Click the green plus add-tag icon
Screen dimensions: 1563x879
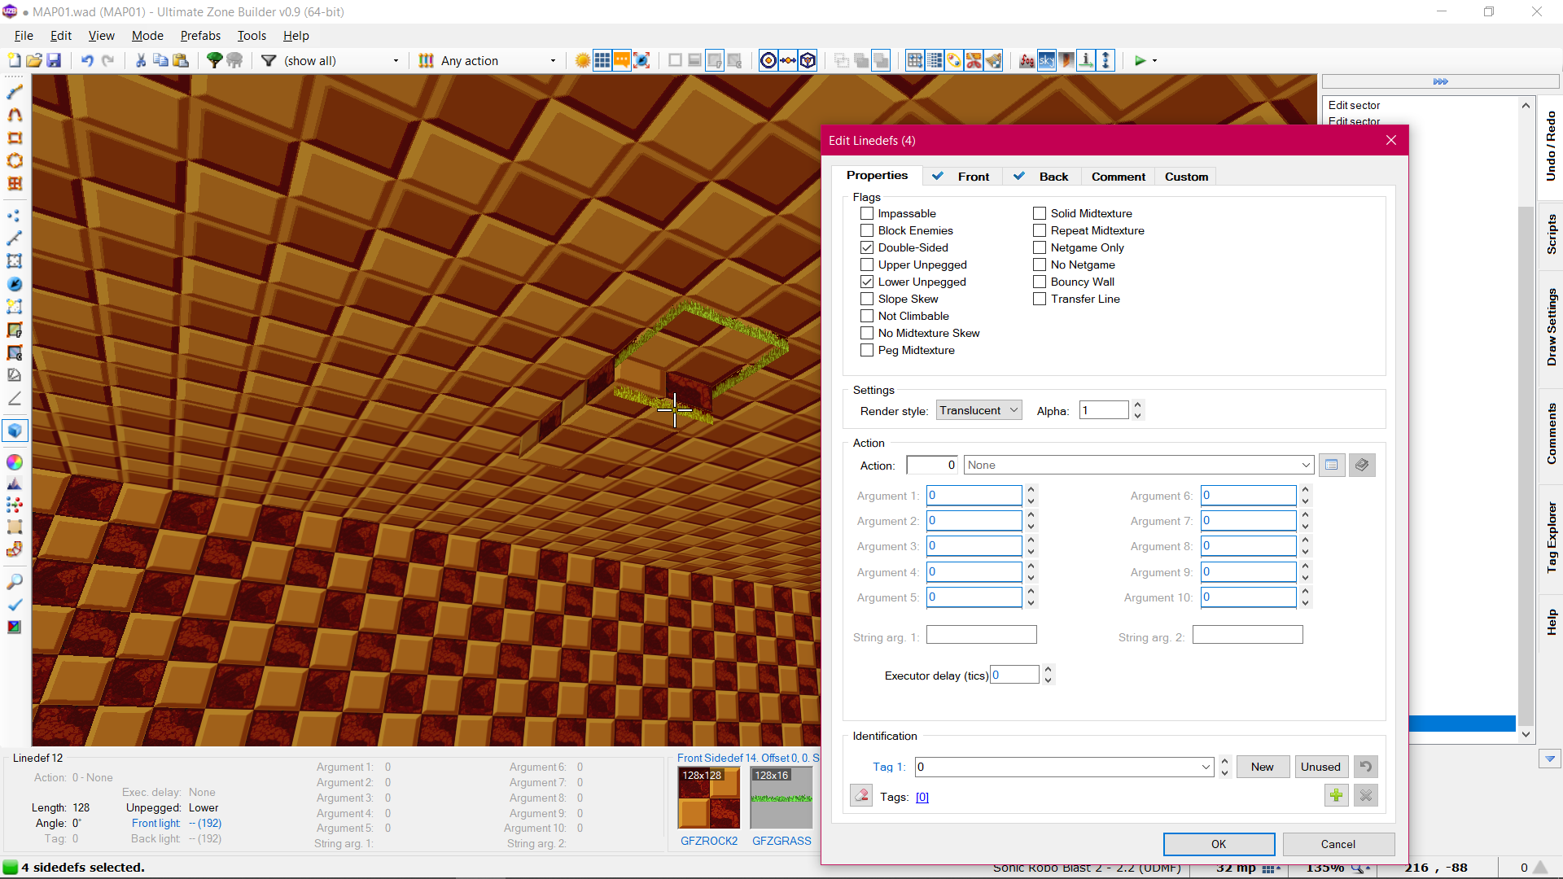point(1336,796)
